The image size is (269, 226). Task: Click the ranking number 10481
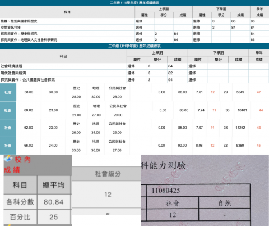click(x=242, y=110)
